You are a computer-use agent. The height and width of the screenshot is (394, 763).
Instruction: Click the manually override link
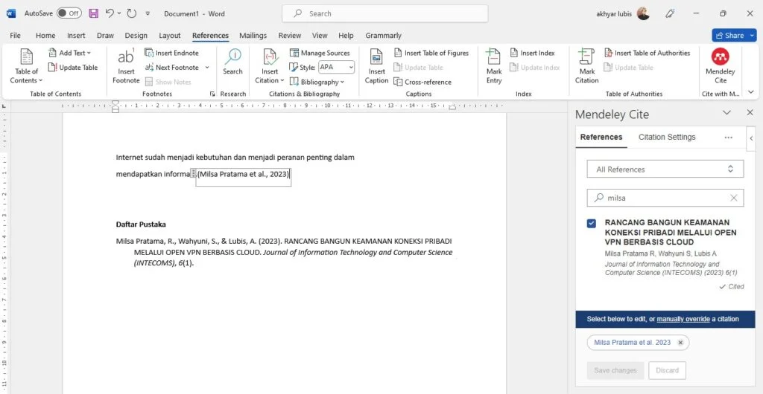coord(683,319)
